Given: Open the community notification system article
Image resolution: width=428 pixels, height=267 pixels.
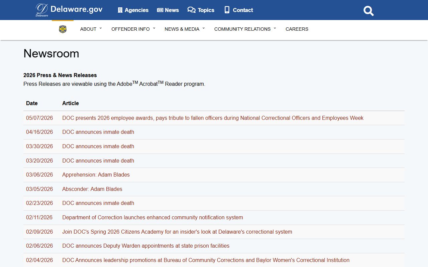Looking at the screenshot, I should coord(152,218).
